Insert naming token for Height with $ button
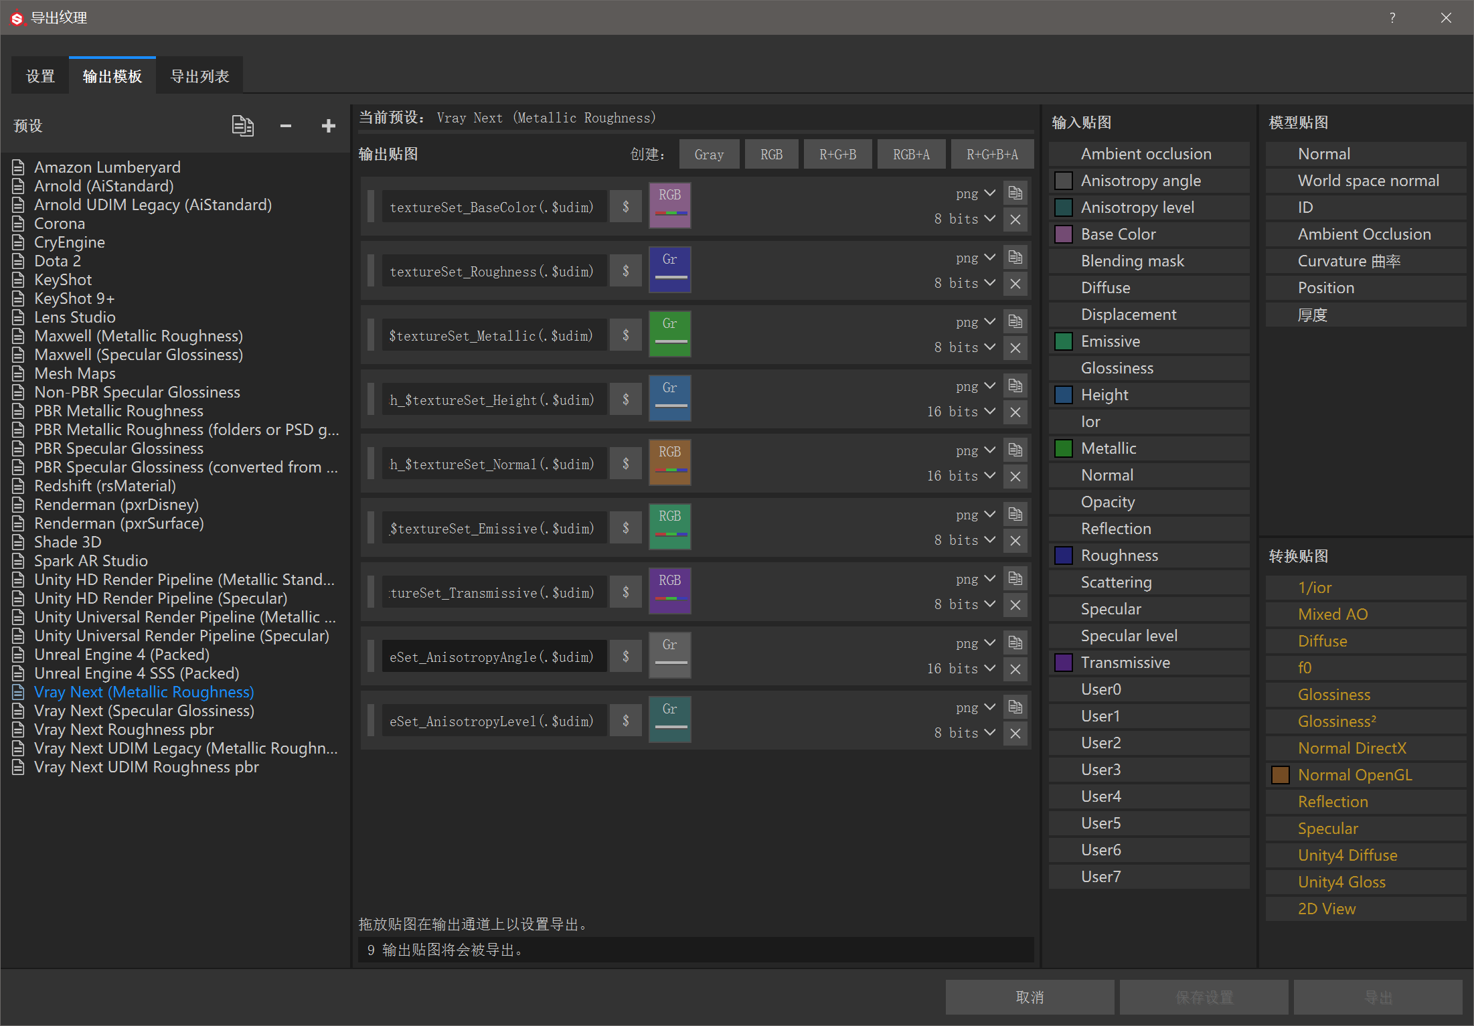Image resolution: width=1474 pixels, height=1026 pixels. pos(626,399)
